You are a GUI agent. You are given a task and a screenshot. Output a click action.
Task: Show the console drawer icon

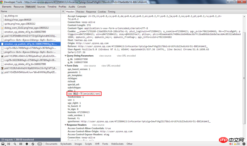point(9,144)
